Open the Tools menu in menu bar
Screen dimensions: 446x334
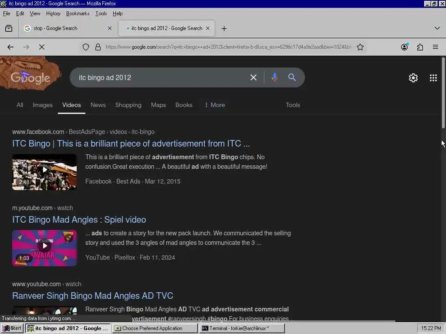pos(101,13)
